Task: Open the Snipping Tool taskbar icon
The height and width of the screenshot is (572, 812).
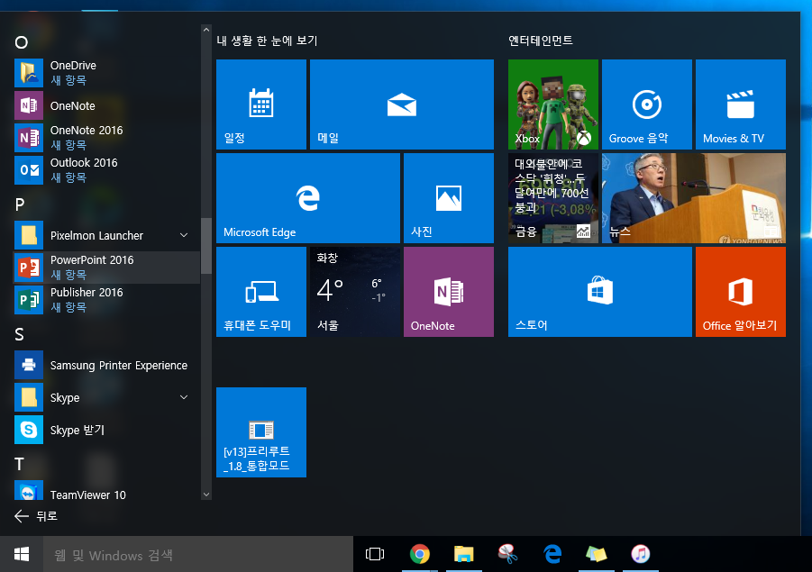Action: [x=508, y=554]
